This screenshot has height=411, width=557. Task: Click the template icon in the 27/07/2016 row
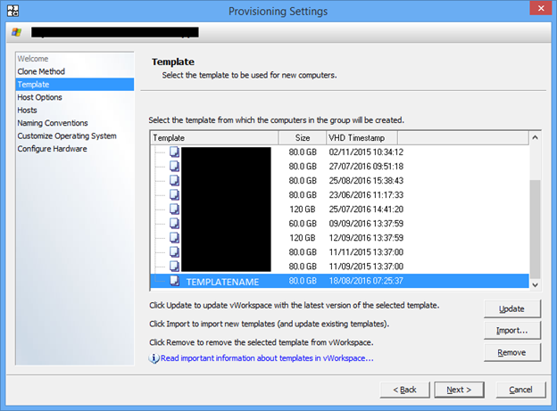[x=174, y=166]
